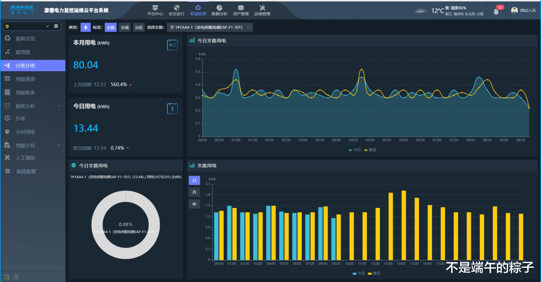Click the notification bell icon
The width and height of the screenshot is (541, 282).
496,11
